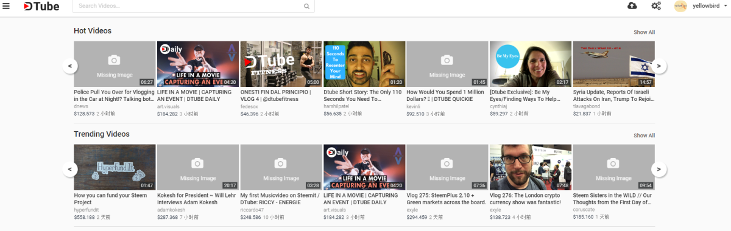The image size is (731, 231).
Task: Open the DTube Fitness video thumbnail
Action: click(281, 64)
